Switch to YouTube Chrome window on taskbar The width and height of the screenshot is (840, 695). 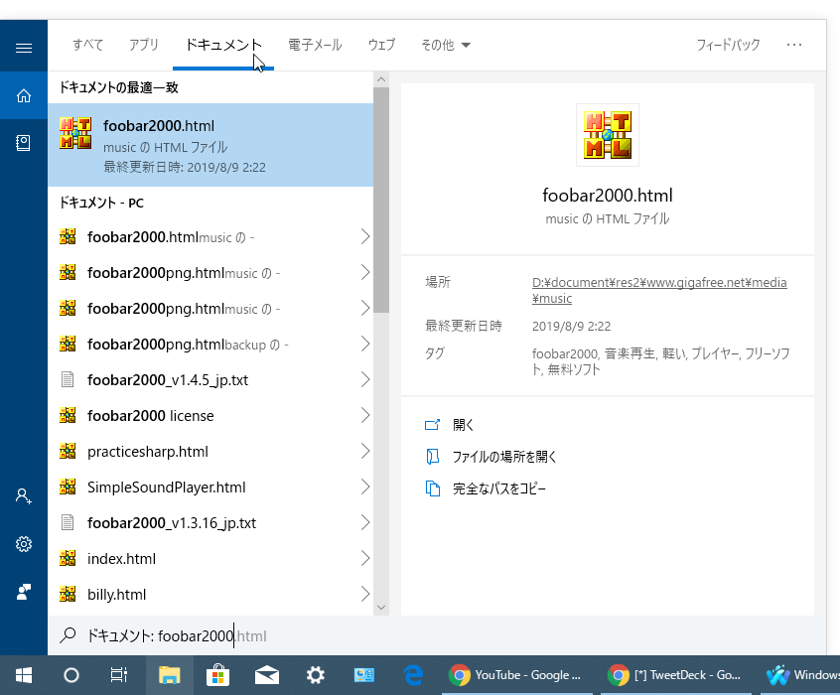point(517,675)
